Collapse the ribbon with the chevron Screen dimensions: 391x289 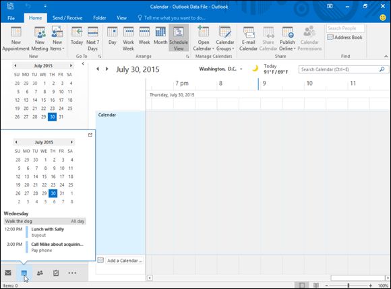386,57
